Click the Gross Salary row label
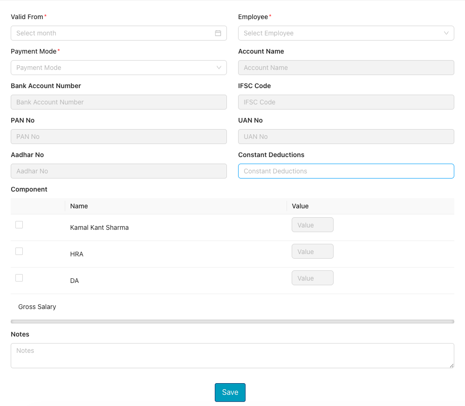 (37, 307)
